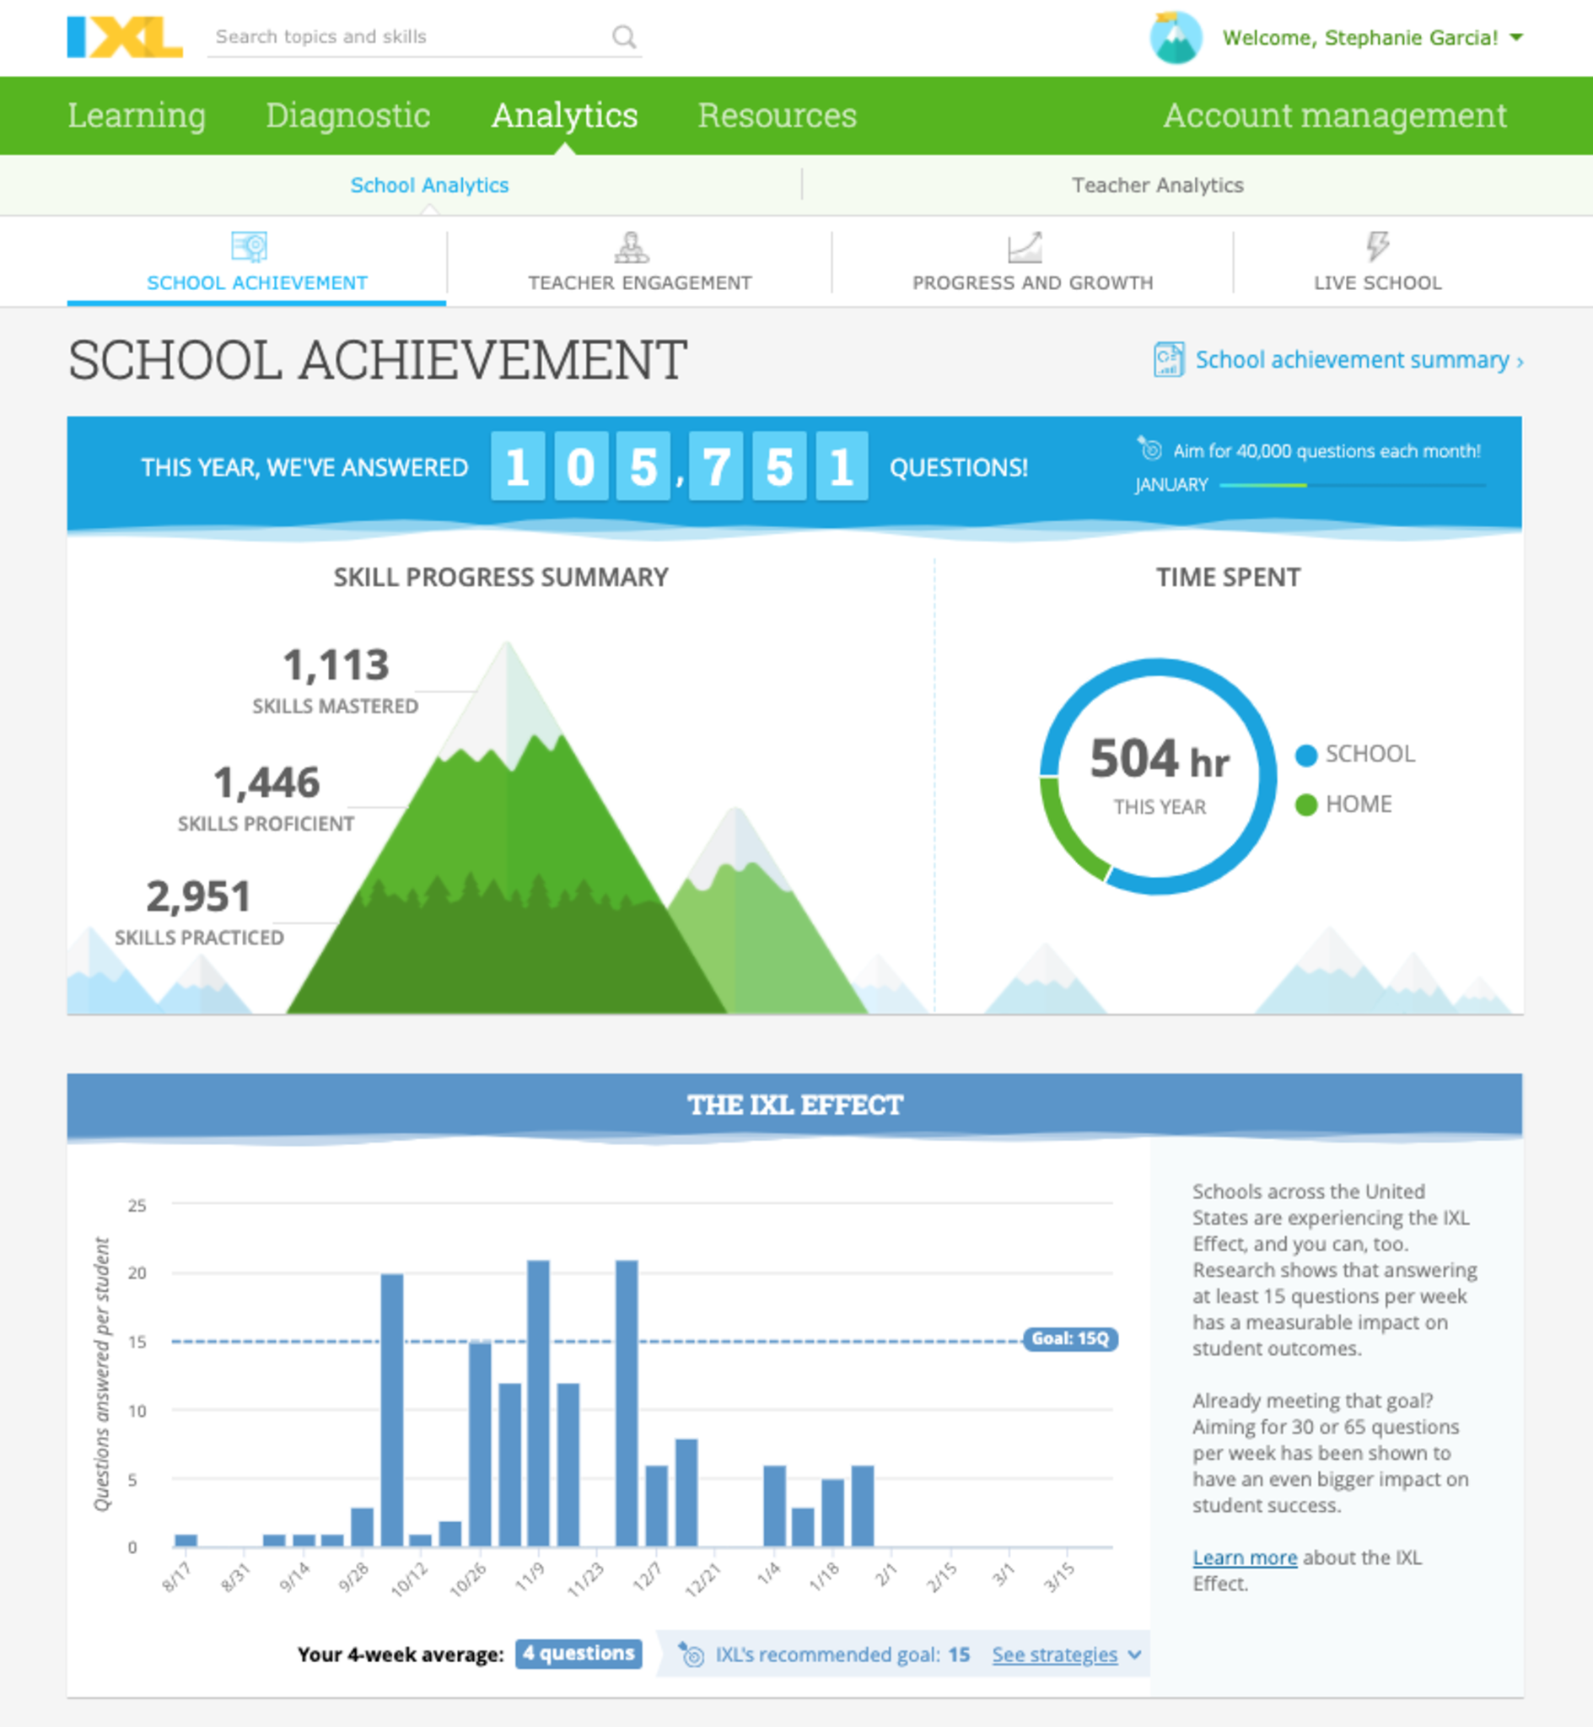Click the Live School lightning icon
1593x1727 pixels.
coord(1377,246)
